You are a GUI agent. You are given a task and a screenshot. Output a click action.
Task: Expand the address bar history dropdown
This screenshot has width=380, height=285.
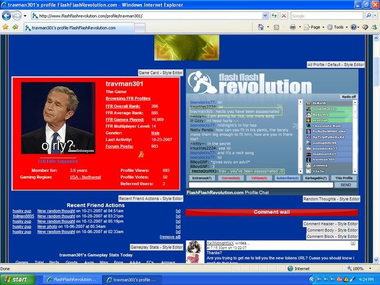[x=266, y=16]
